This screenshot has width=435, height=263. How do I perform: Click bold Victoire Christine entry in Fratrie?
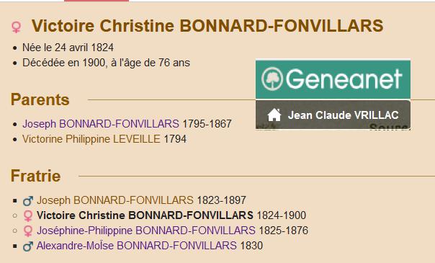pyautogui.click(x=145, y=215)
